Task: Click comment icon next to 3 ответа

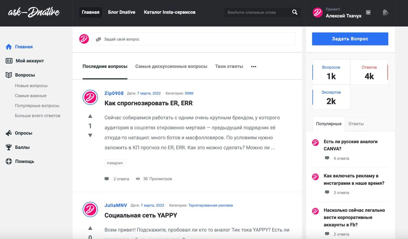Action: 327,192
